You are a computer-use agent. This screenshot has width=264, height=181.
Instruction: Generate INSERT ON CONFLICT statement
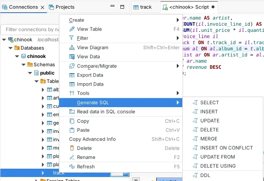point(223,148)
